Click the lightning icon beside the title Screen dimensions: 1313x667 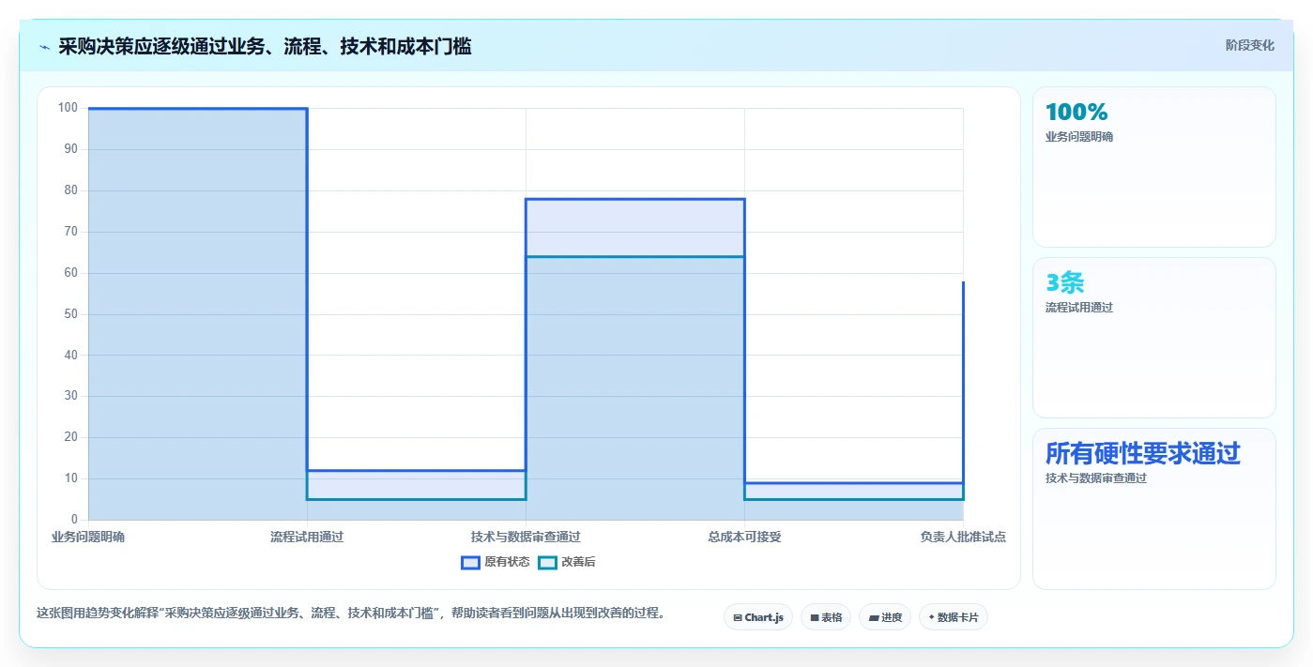(x=44, y=46)
